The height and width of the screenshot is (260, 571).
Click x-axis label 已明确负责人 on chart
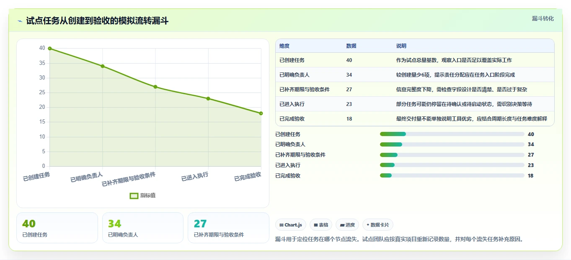click(x=87, y=177)
